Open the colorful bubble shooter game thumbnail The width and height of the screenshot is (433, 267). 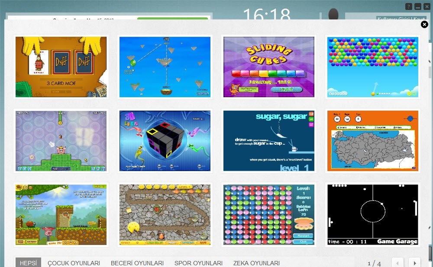373,67
